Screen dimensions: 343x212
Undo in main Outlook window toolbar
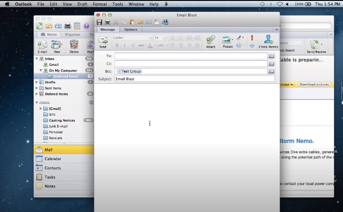pos(49,26)
